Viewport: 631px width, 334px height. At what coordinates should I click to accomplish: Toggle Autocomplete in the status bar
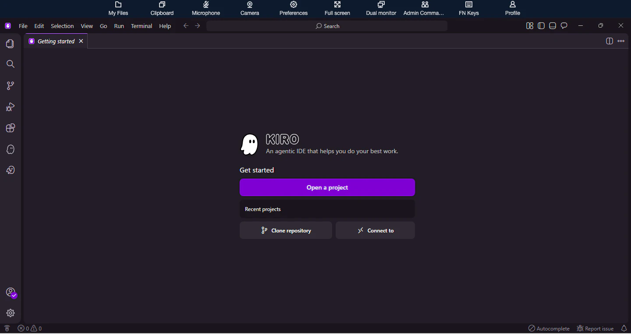[549, 328]
